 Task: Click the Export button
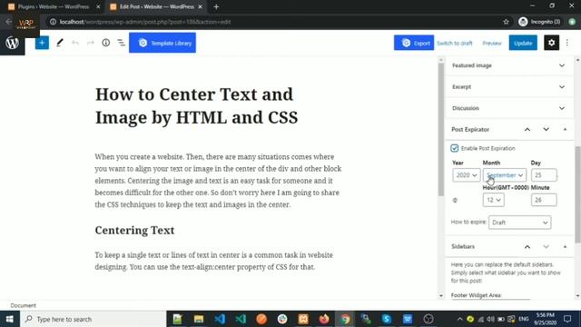(414, 43)
